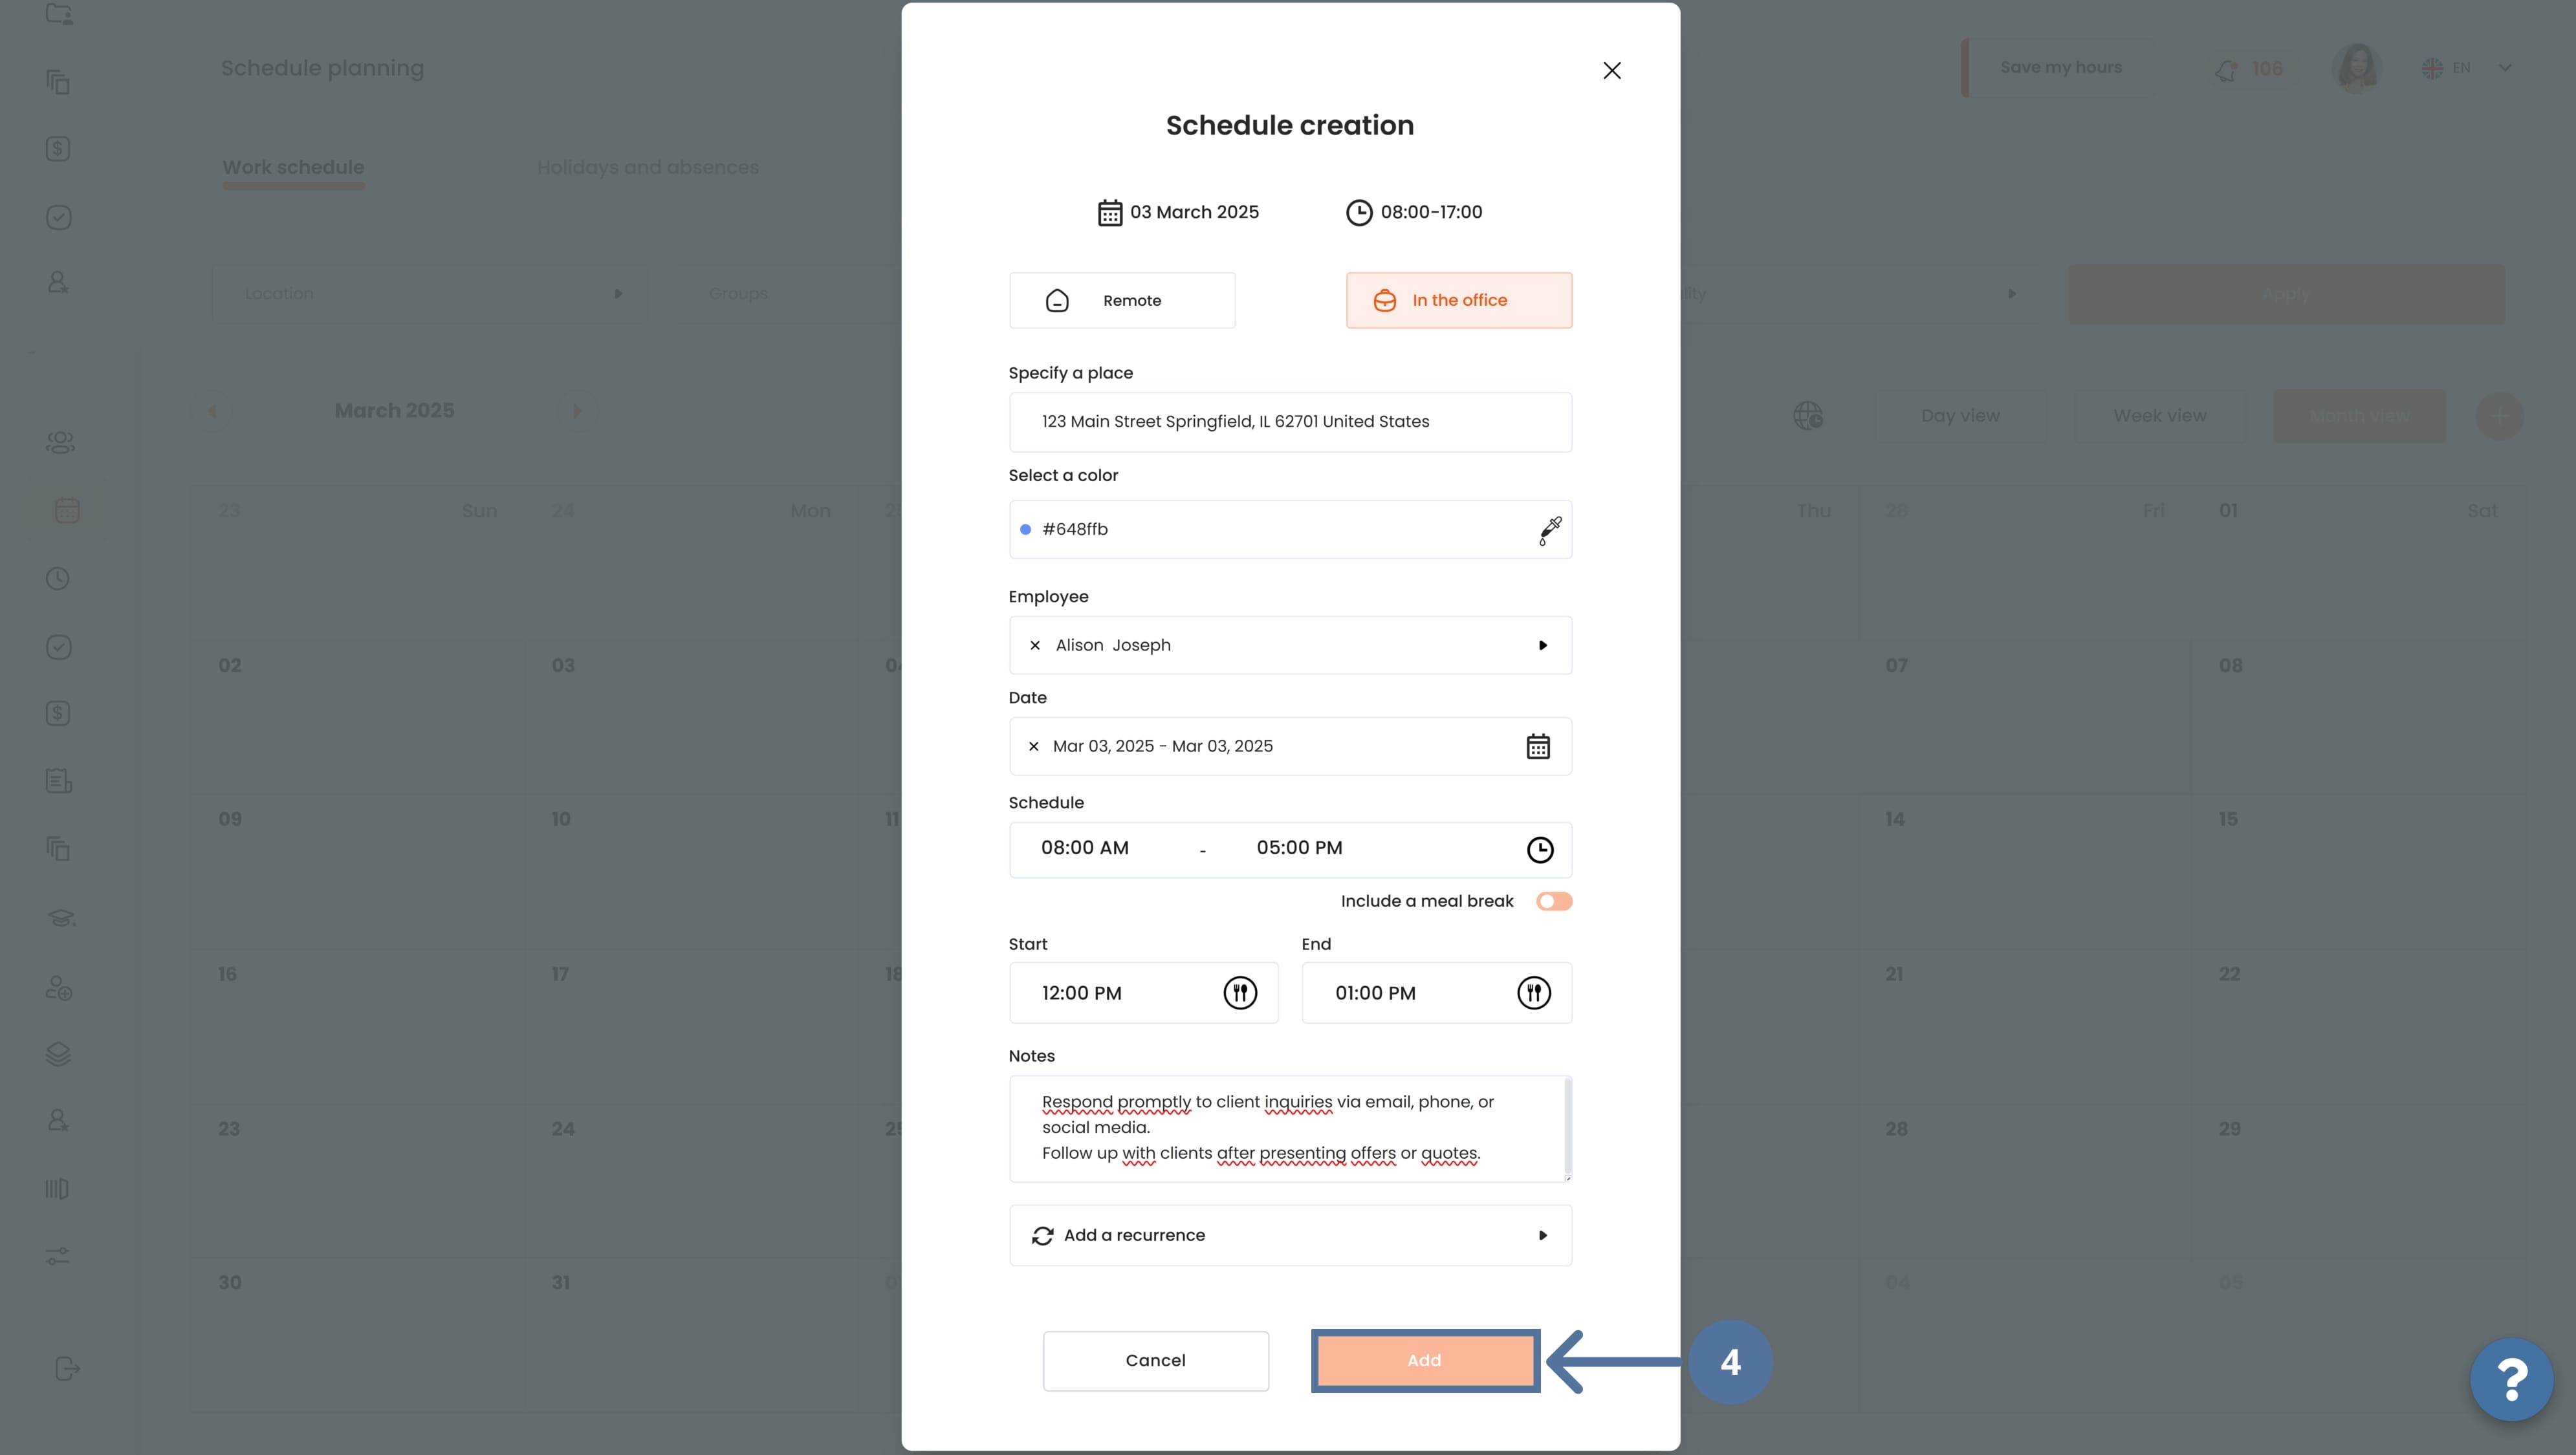Click the blue color dot swatch
2576x1455 pixels.
1025,530
